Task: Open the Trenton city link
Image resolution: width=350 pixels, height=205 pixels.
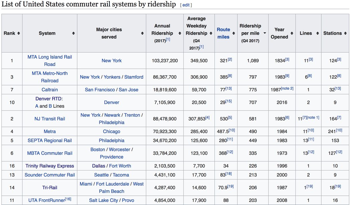Action: coord(132,115)
